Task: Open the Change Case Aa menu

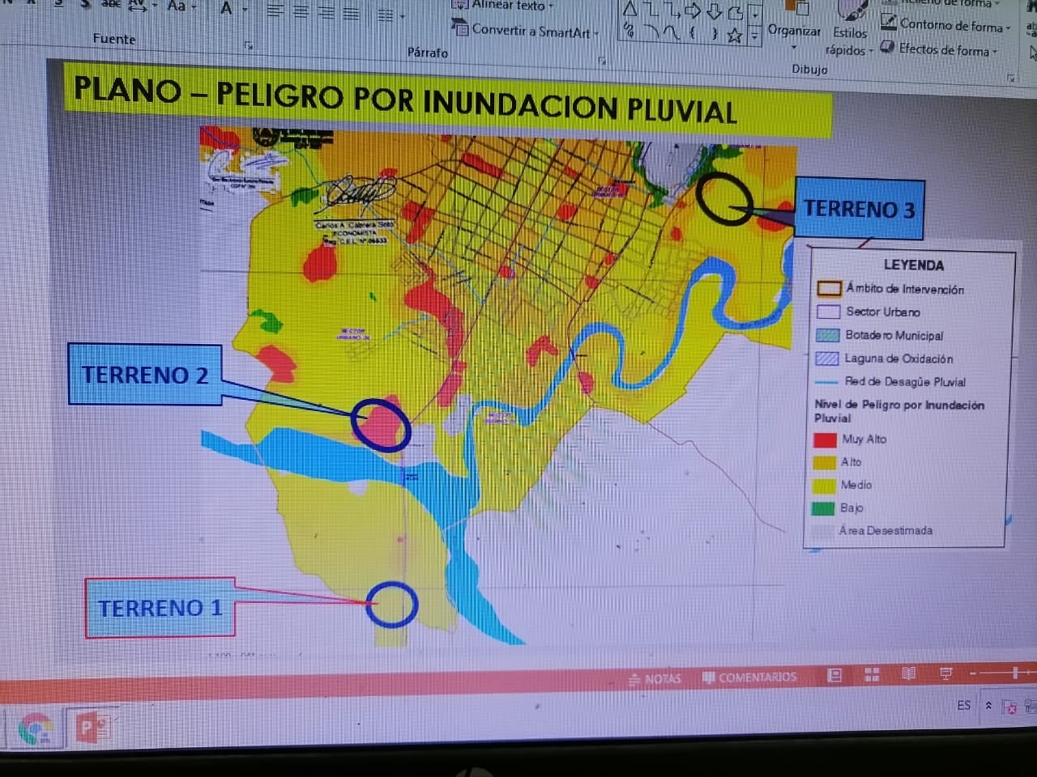Action: coord(181,6)
